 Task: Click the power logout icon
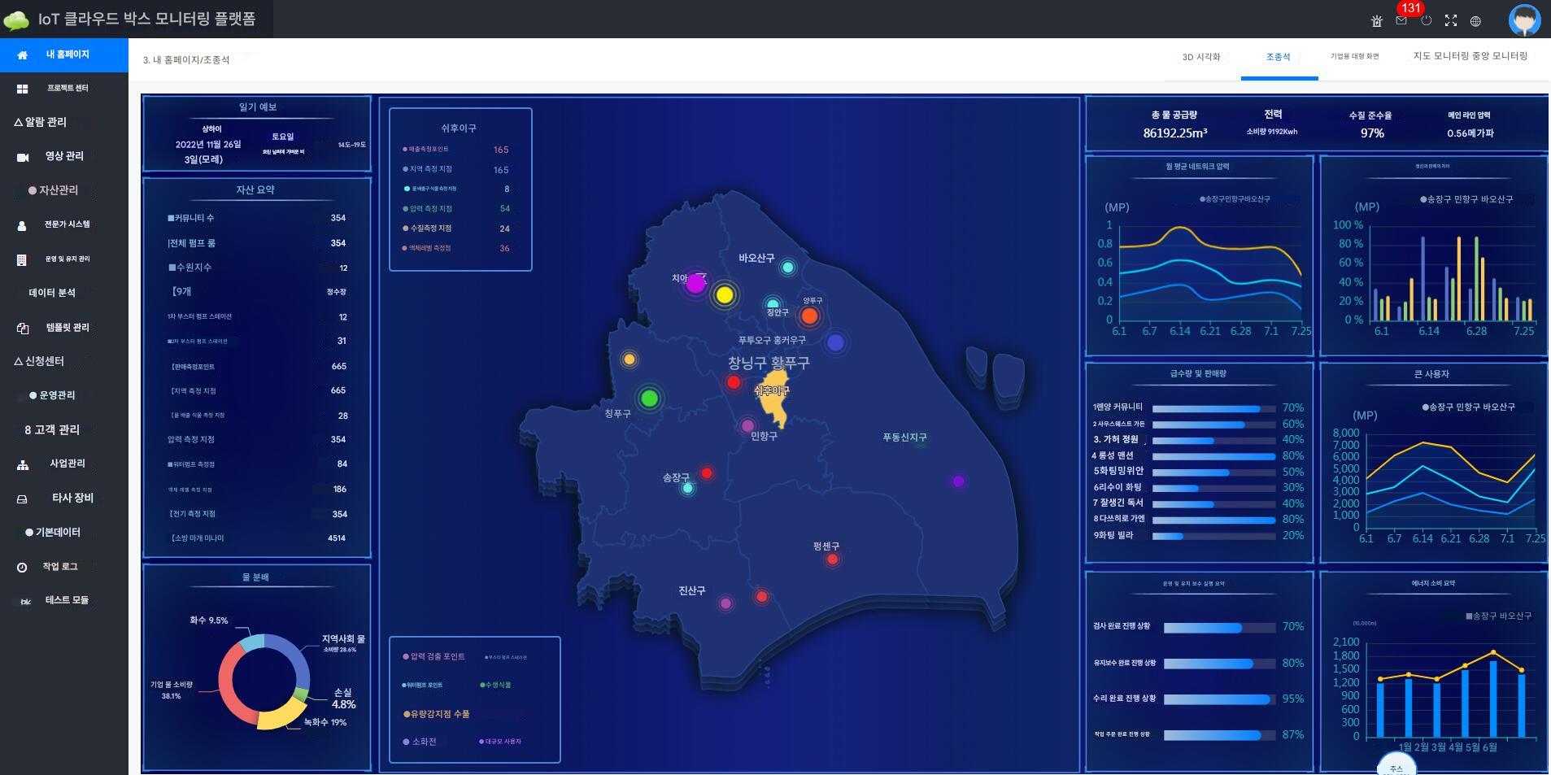click(1426, 20)
